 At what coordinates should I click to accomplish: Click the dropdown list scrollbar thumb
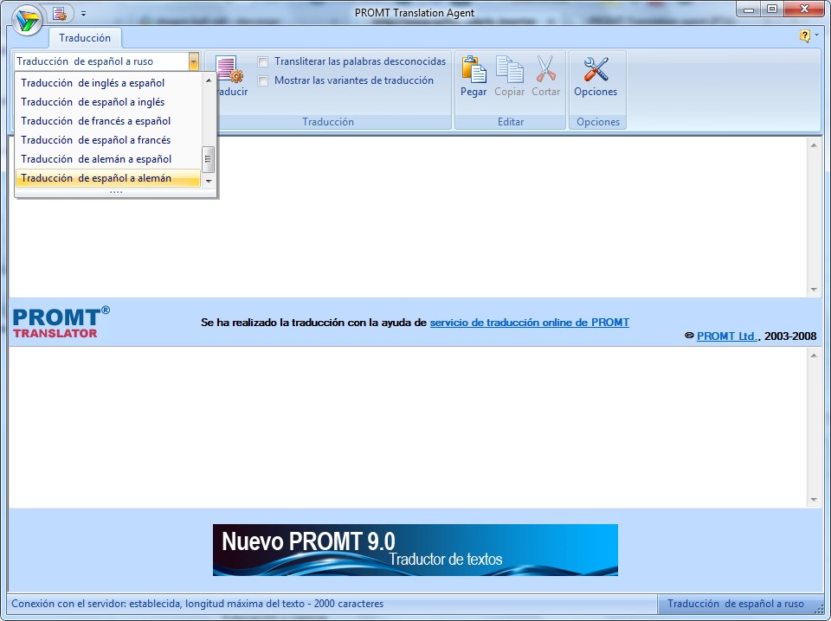(209, 159)
